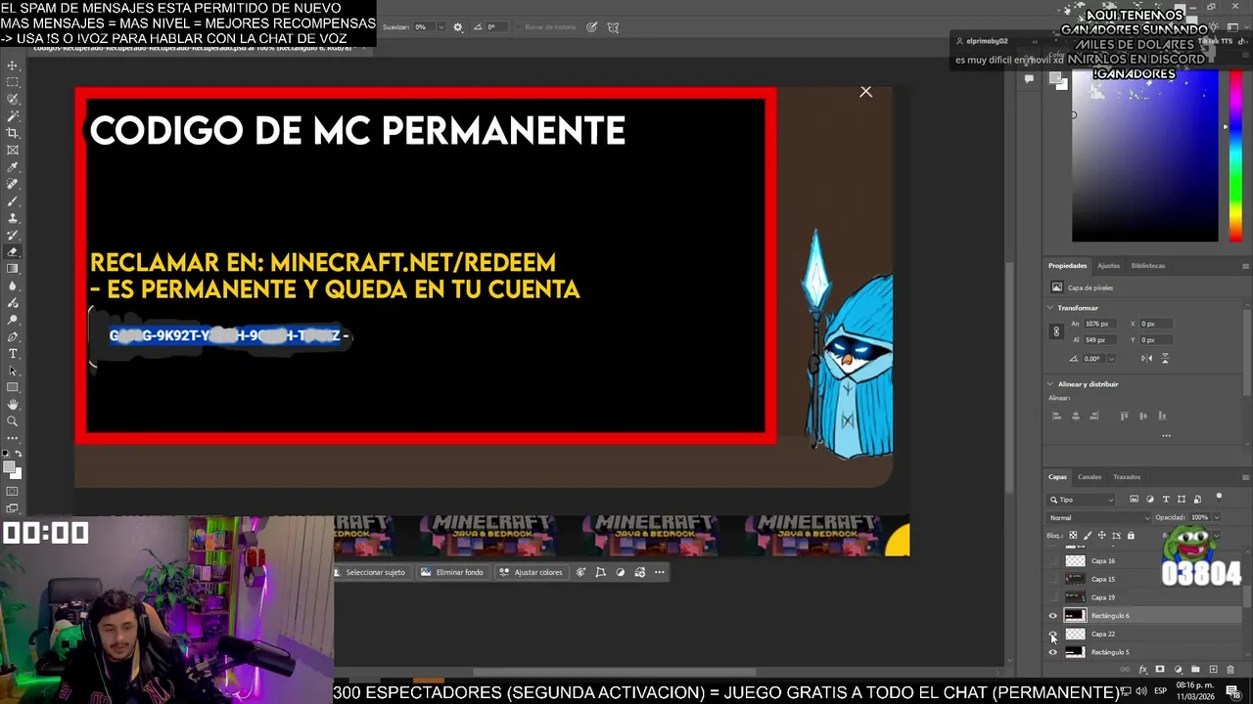Screen dimensions: 1253x704
Task: Select the Frame tool
Action: (13, 150)
